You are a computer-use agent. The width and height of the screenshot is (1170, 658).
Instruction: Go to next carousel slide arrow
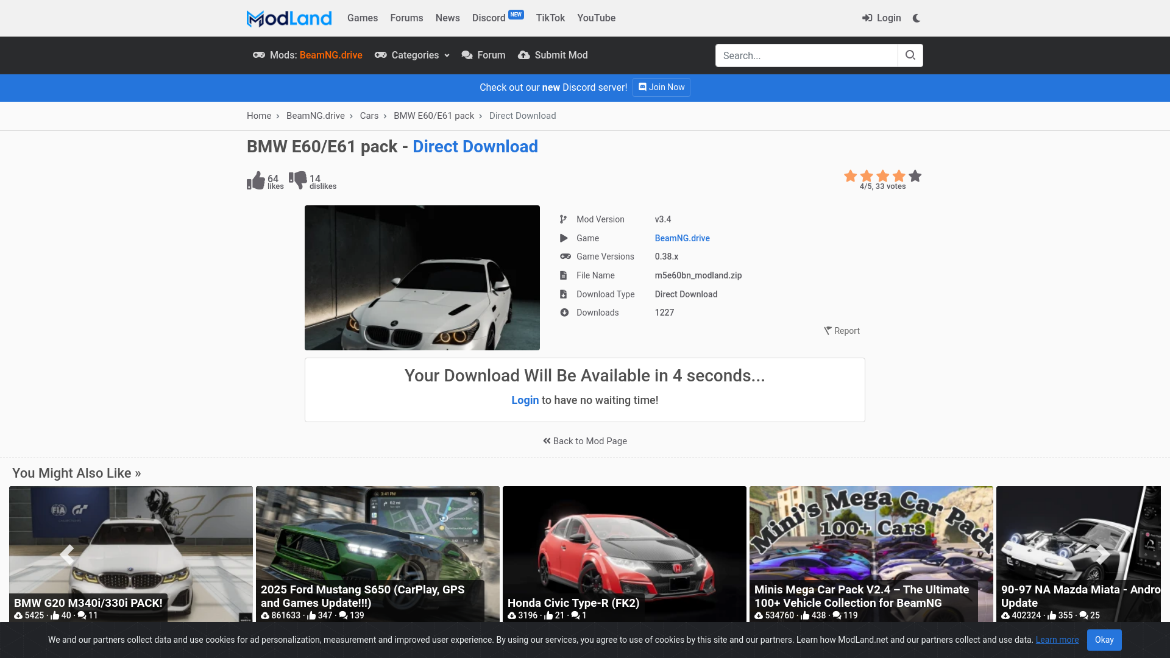point(1102,554)
